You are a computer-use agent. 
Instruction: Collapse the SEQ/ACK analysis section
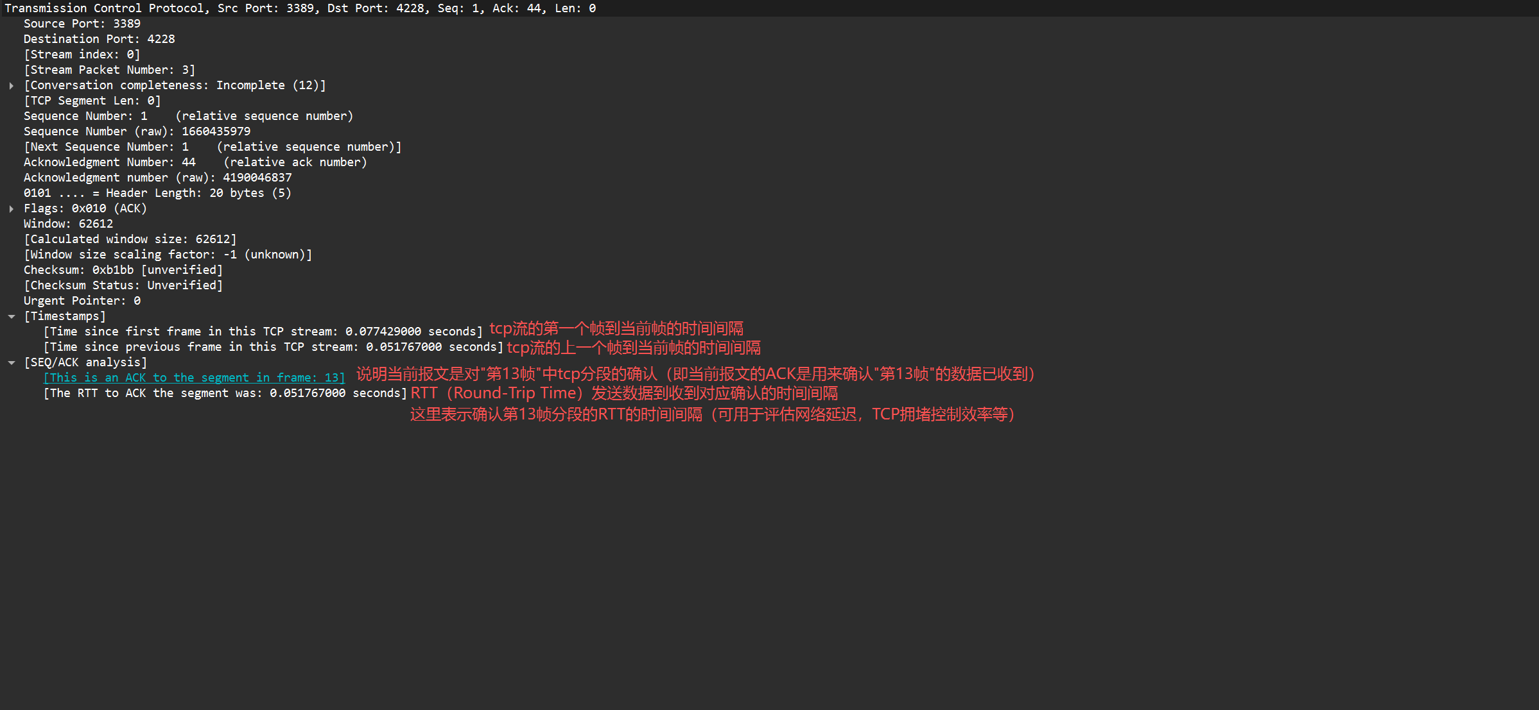pos(12,362)
